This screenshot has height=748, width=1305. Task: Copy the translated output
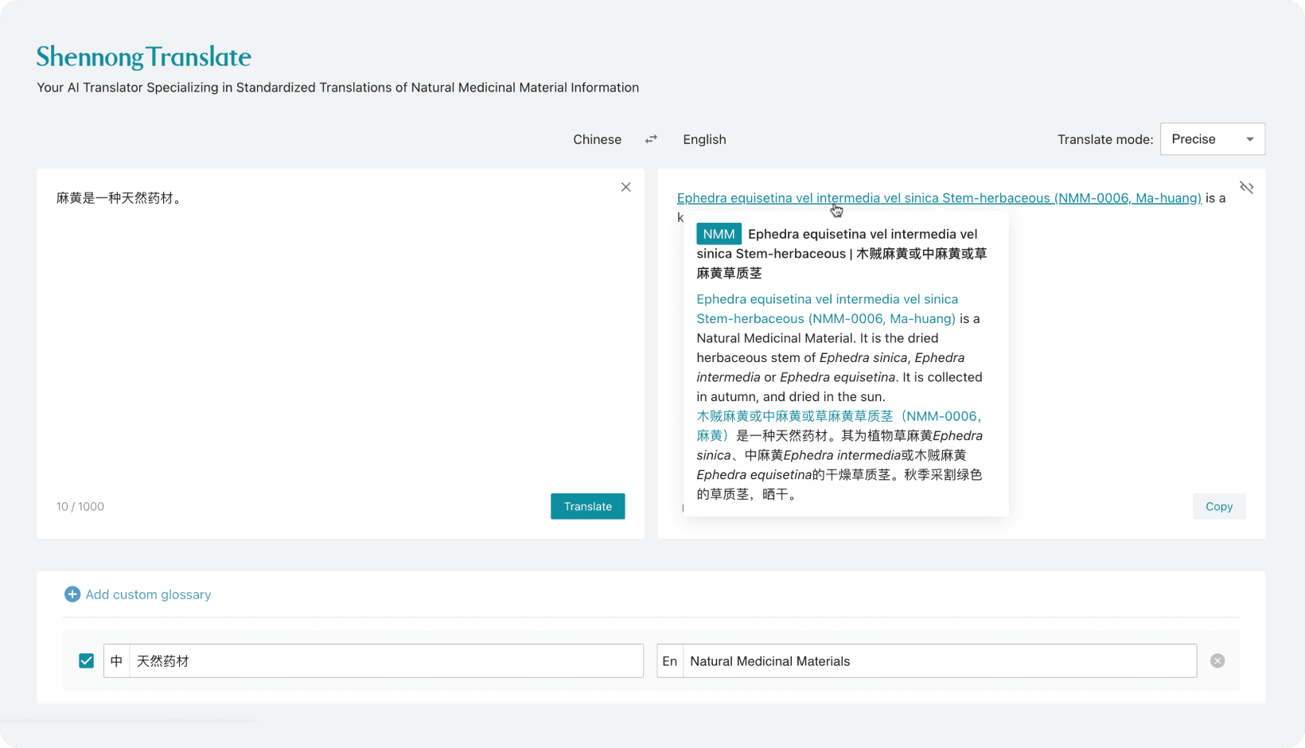pos(1218,507)
